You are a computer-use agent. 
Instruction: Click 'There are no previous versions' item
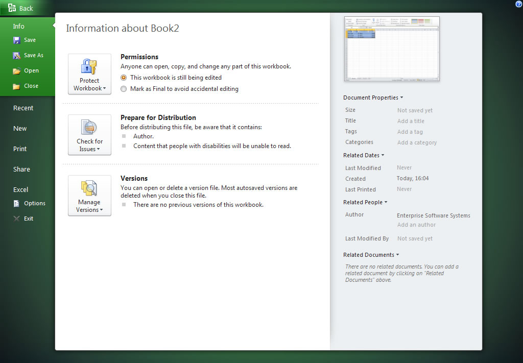(199, 205)
